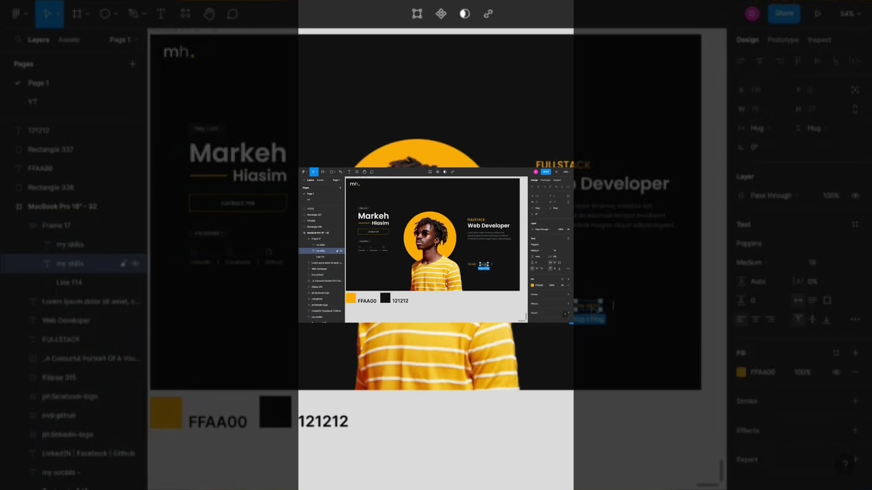Image resolution: width=872 pixels, height=490 pixels.
Task: Select the Text tool
Action: (x=161, y=14)
